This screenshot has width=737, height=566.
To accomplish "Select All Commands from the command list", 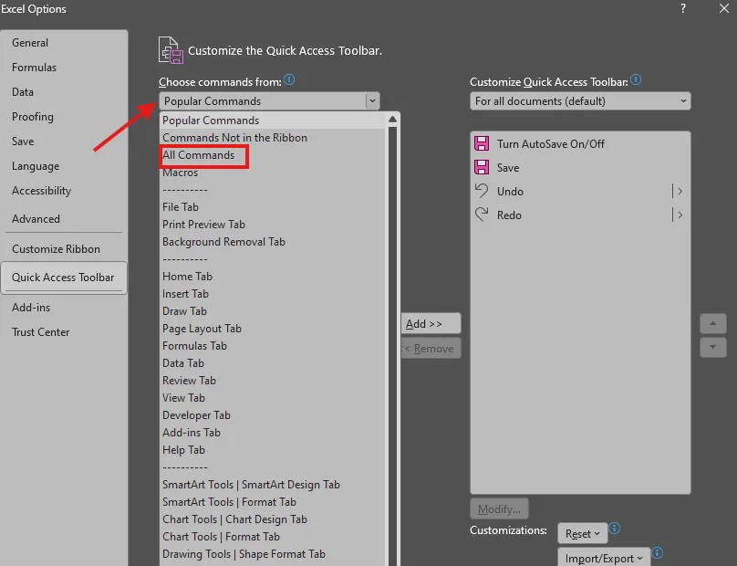I will tap(202, 155).
